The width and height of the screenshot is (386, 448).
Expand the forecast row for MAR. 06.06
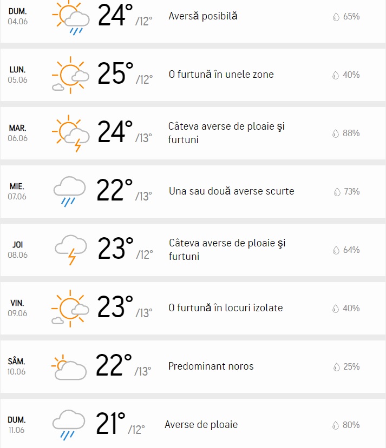(x=193, y=133)
